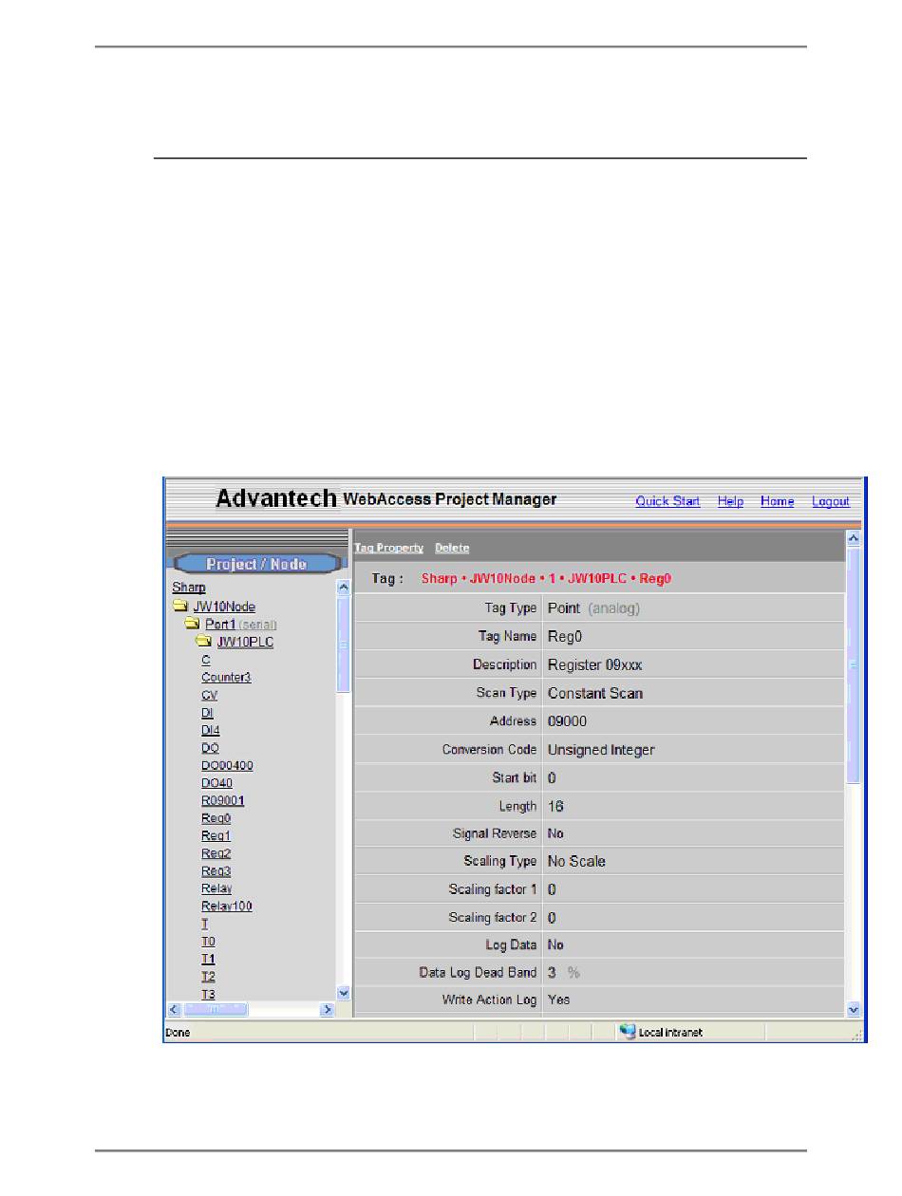Viewport: 902px width, 1196px height.
Task: Click the Write Action Log value Yes
Action: pos(559,1000)
